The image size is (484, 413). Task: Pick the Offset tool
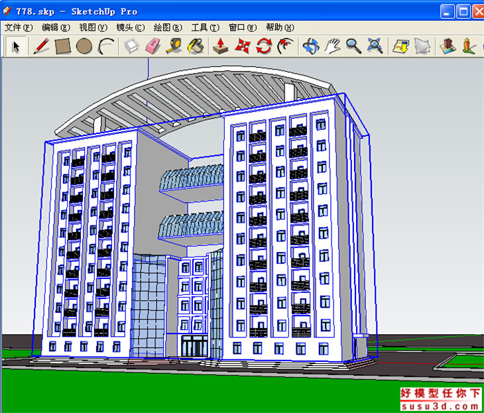click(285, 46)
